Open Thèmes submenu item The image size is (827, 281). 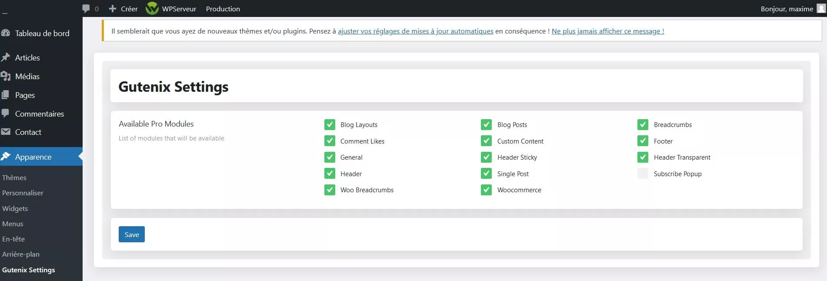click(x=14, y=177)
